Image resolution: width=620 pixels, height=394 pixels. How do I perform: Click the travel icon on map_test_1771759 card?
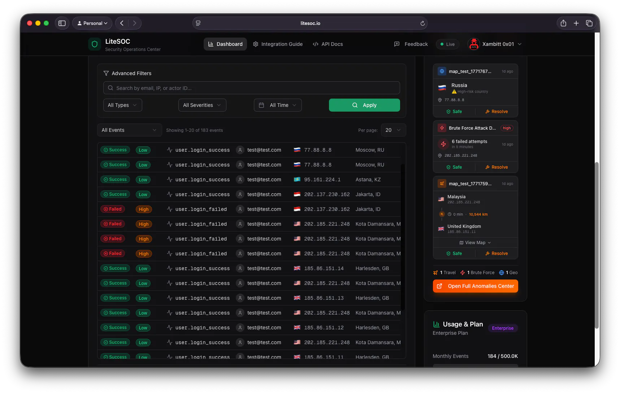click(442, 183)
